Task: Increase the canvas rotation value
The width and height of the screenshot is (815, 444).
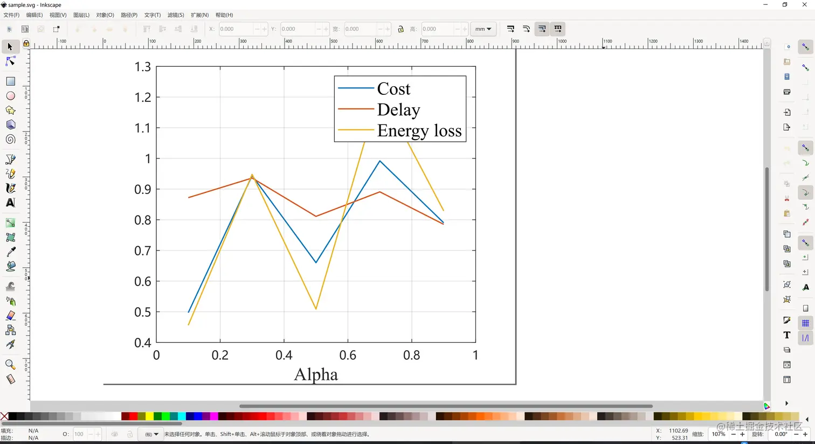Action: (x=805, y=434)
